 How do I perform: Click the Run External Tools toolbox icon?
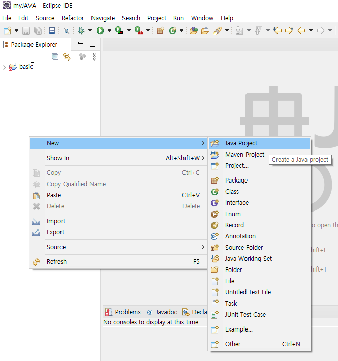pyautogui.click(x=139, y=31)
